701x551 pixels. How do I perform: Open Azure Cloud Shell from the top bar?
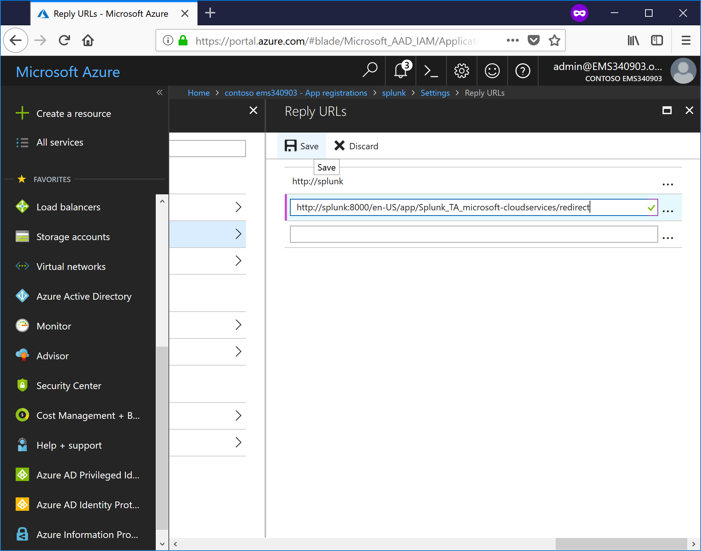coord(431,71)
